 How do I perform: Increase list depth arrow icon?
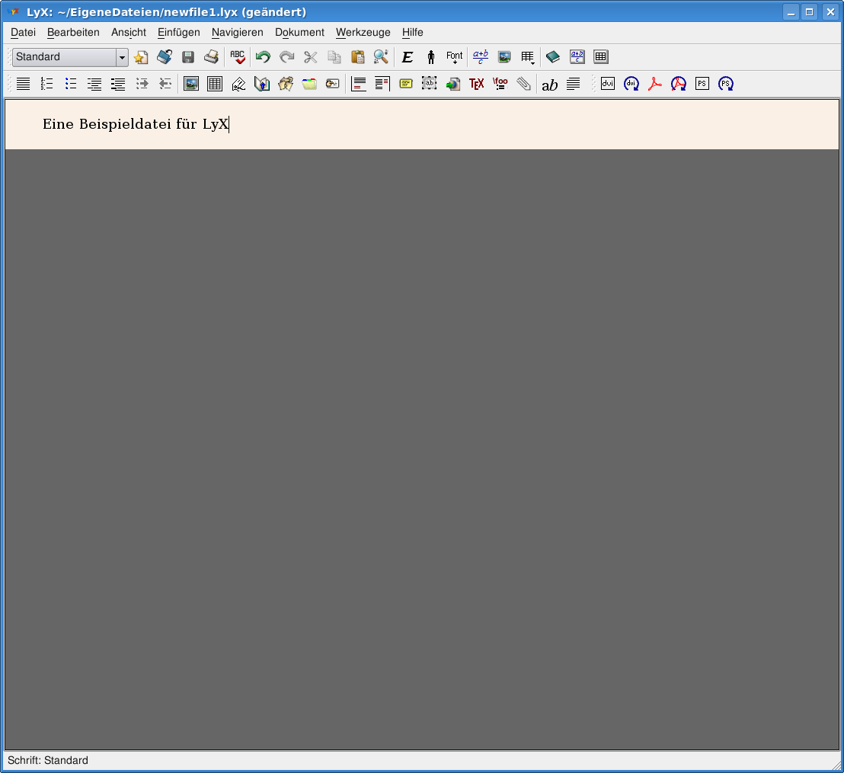point(142,84)
